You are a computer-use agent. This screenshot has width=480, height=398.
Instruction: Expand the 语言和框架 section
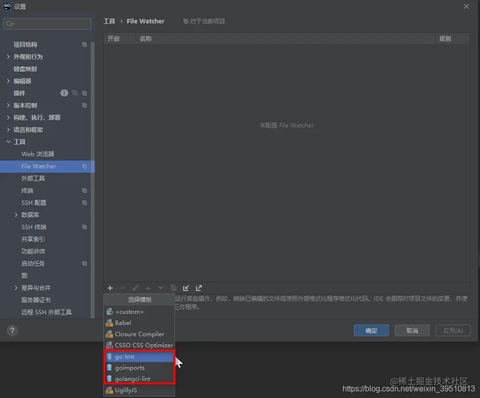(8, 129)
